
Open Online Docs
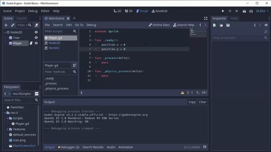159,25
